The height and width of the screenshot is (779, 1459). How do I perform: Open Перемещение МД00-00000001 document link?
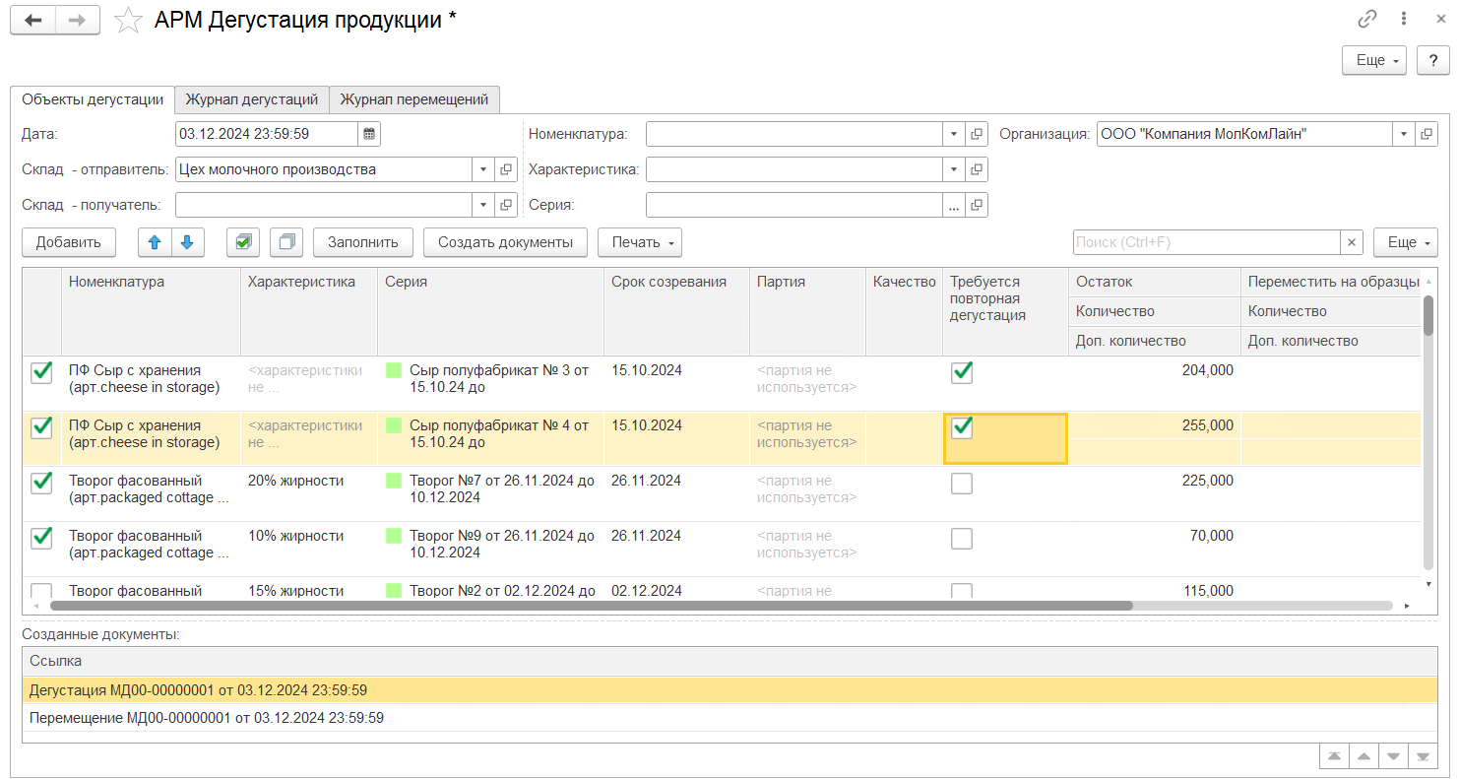click(x=207, y=718)
